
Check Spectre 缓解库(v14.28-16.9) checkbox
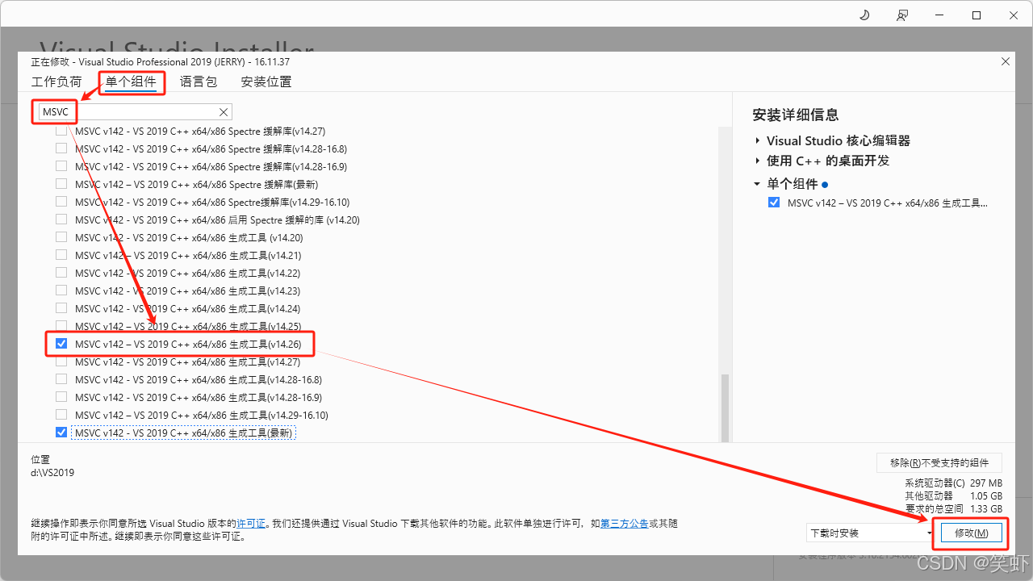pos(61,166)
